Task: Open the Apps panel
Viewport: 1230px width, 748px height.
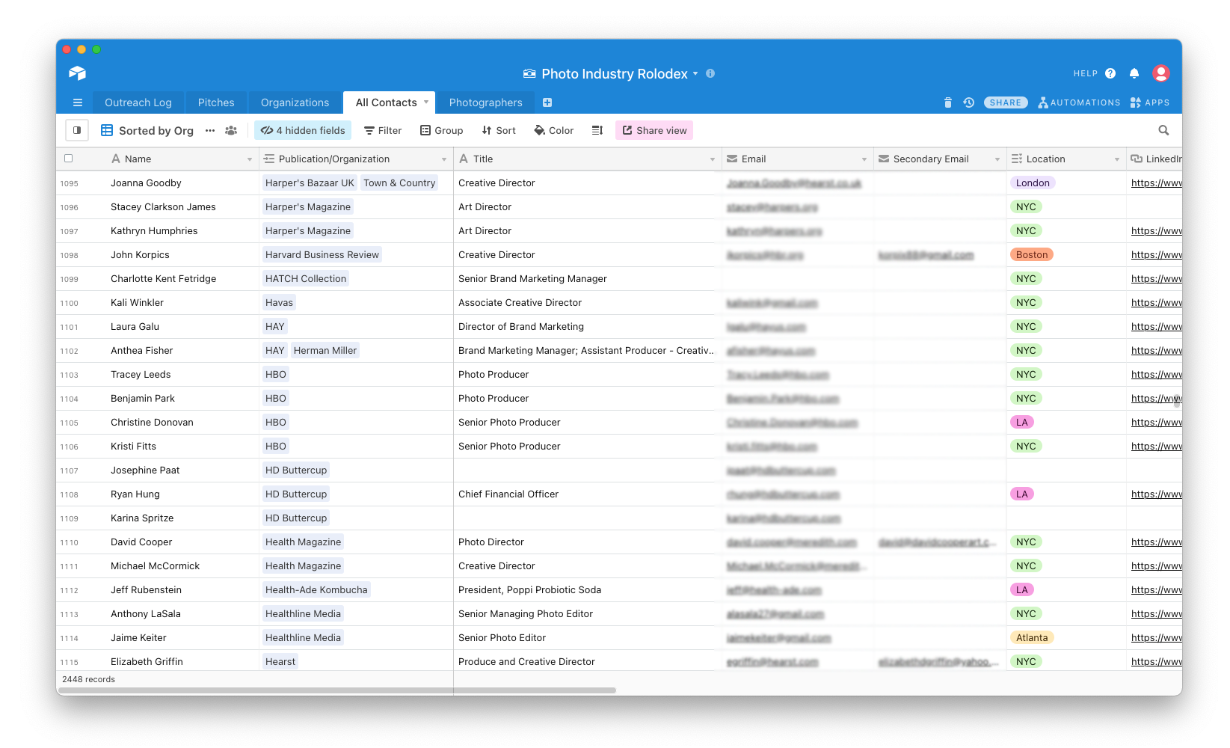Action: [1150, 102]
